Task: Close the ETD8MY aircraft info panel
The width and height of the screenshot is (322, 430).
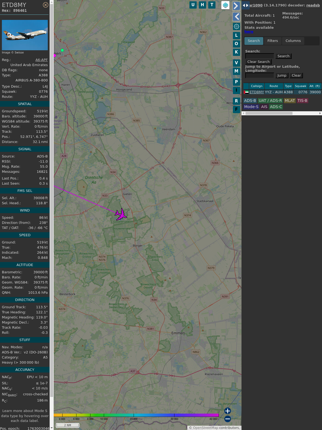Action: click(46, 5)
